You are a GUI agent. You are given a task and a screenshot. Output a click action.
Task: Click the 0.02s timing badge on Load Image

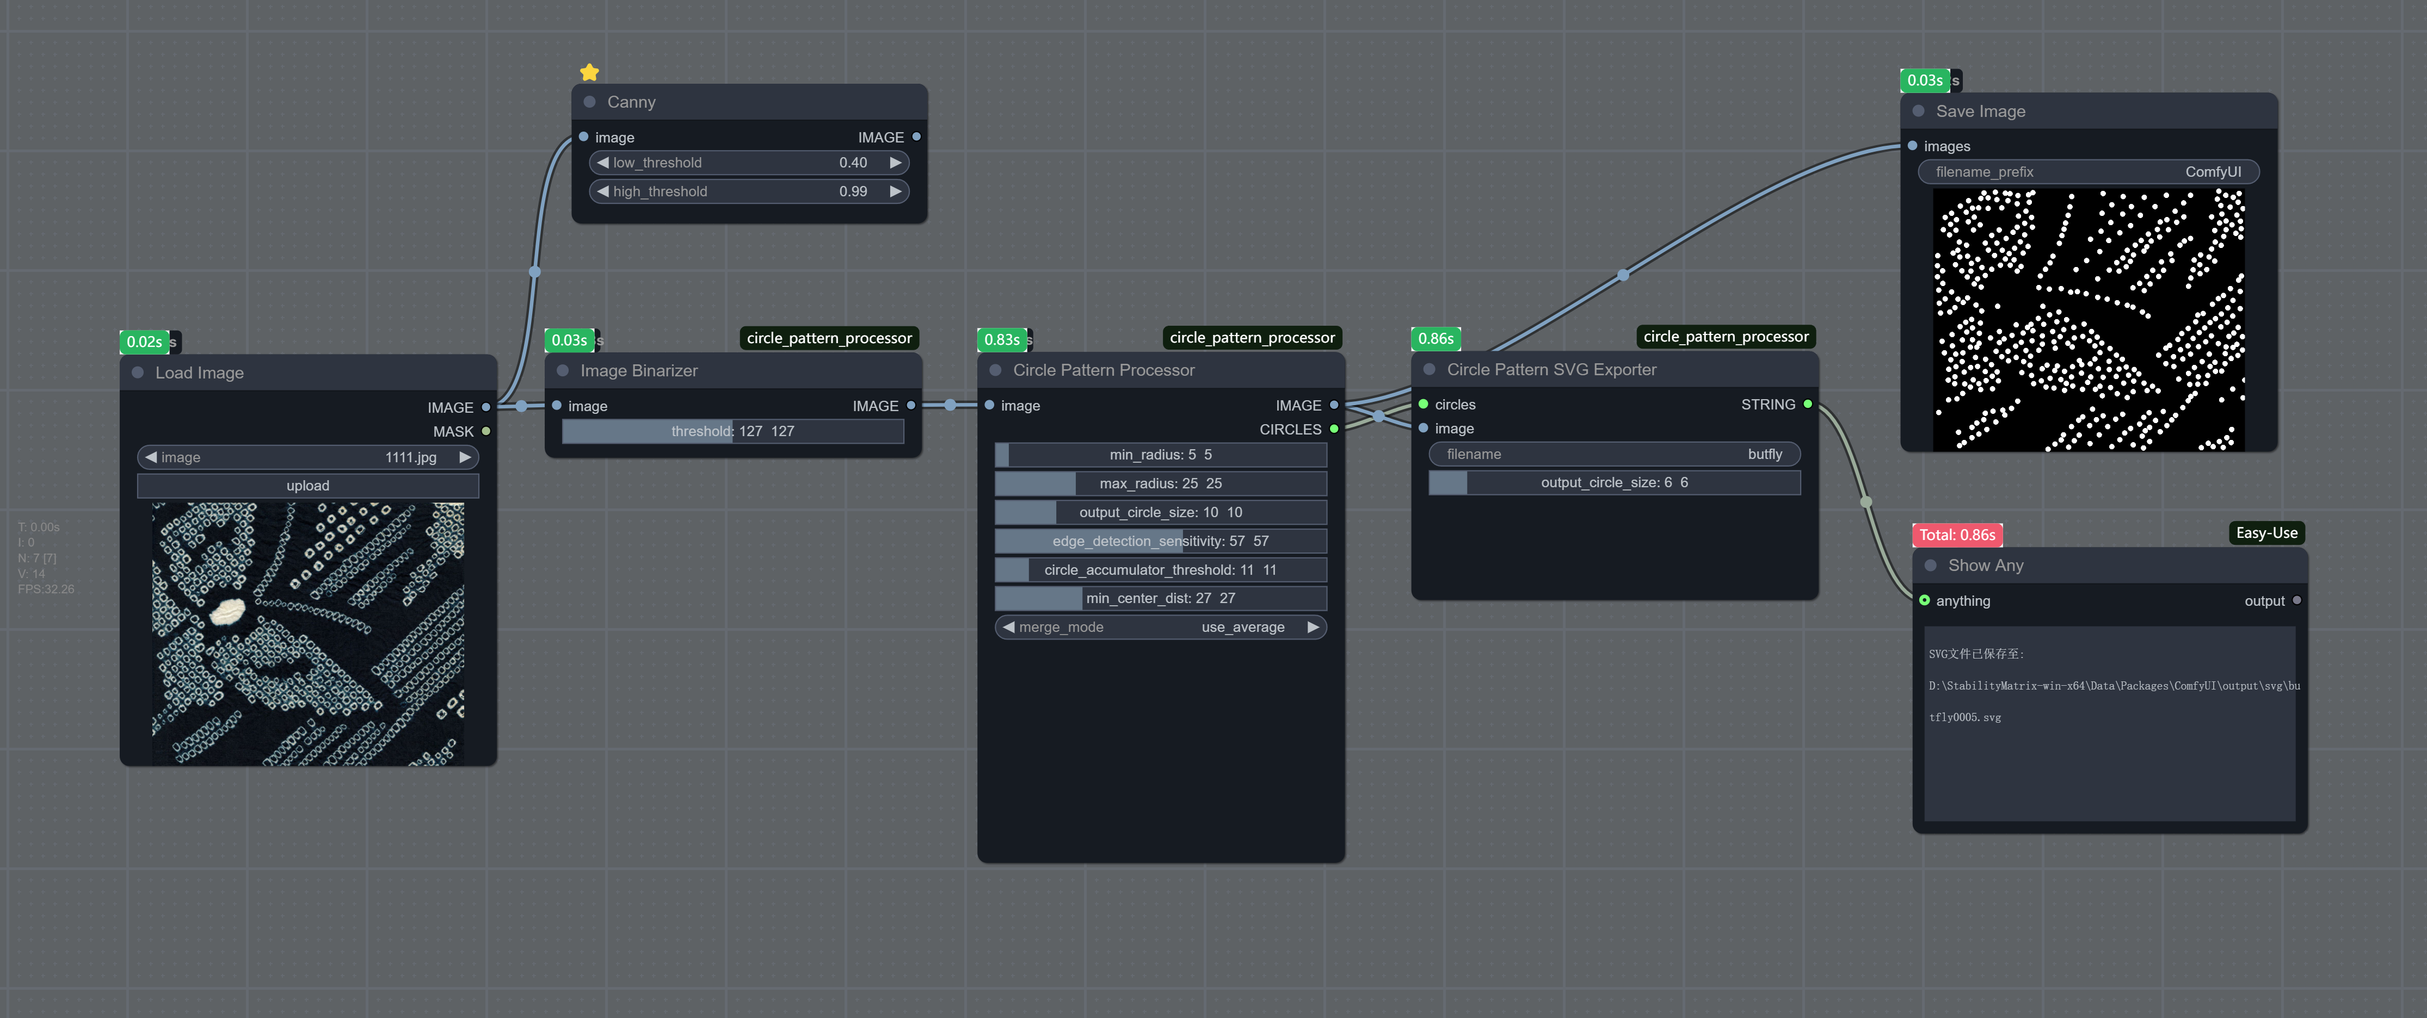click(144, 342)
